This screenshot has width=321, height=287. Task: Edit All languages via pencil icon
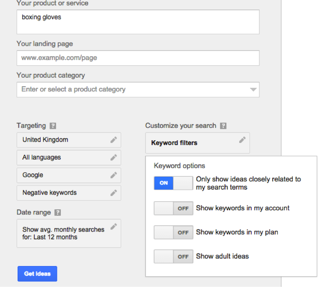[113, 157]
